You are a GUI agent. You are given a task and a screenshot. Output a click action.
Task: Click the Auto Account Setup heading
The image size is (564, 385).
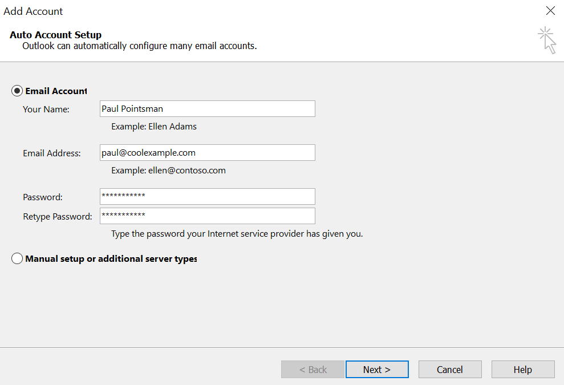tap(56, 35)
